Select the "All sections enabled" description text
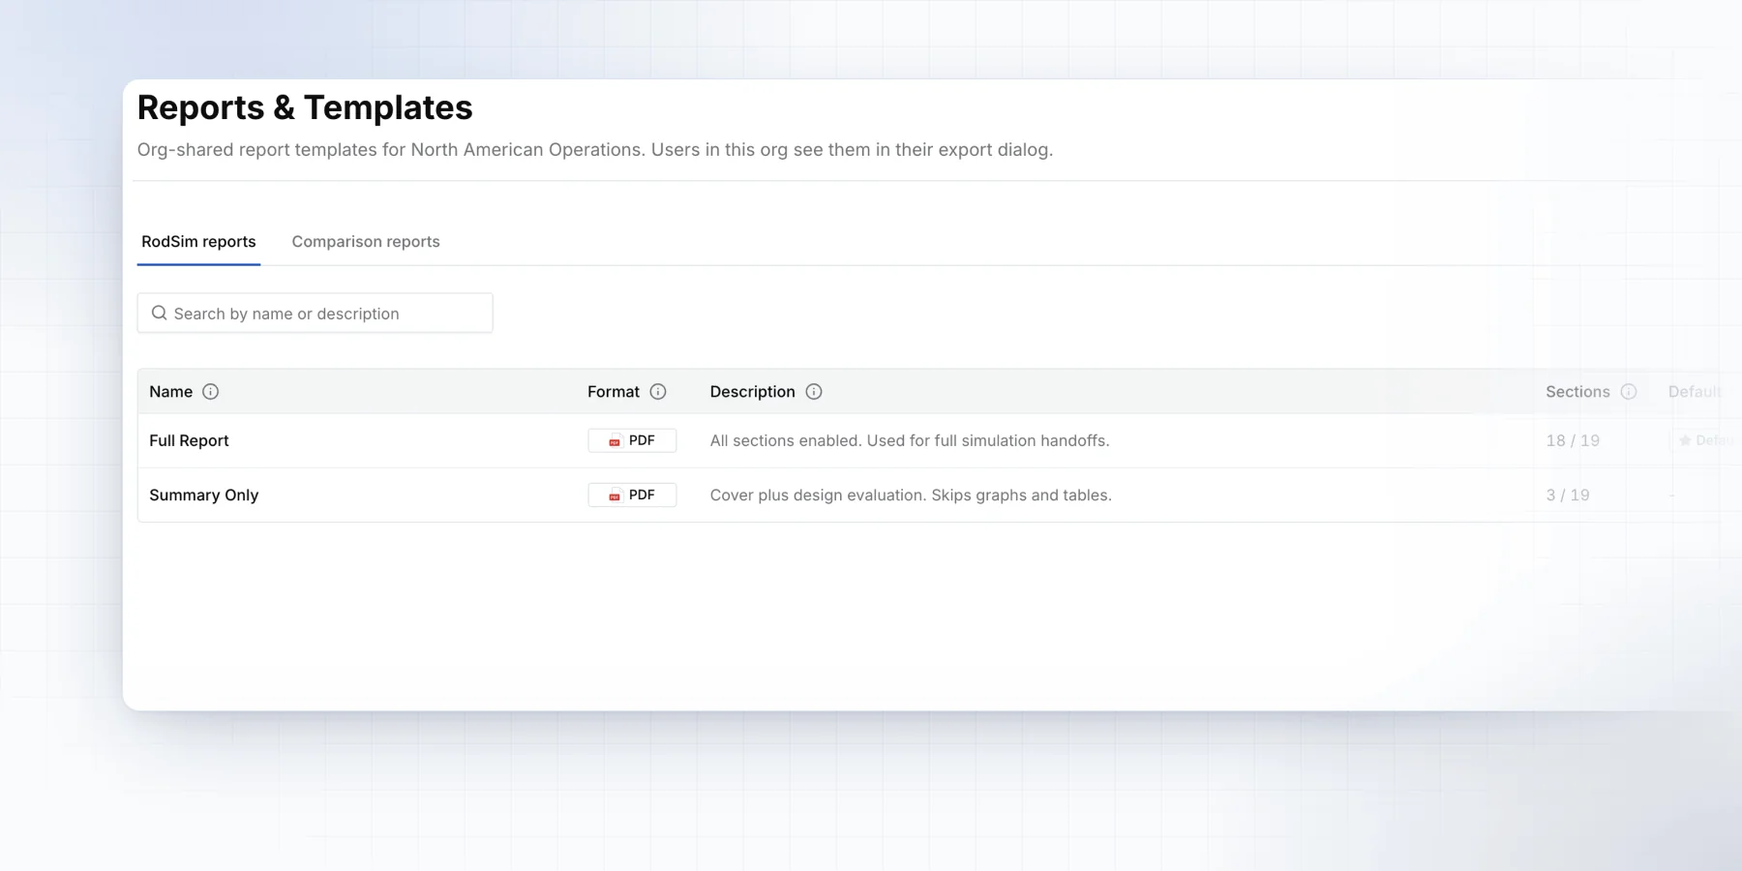This screenshot has height=871, width=1742. pos(910,440)
